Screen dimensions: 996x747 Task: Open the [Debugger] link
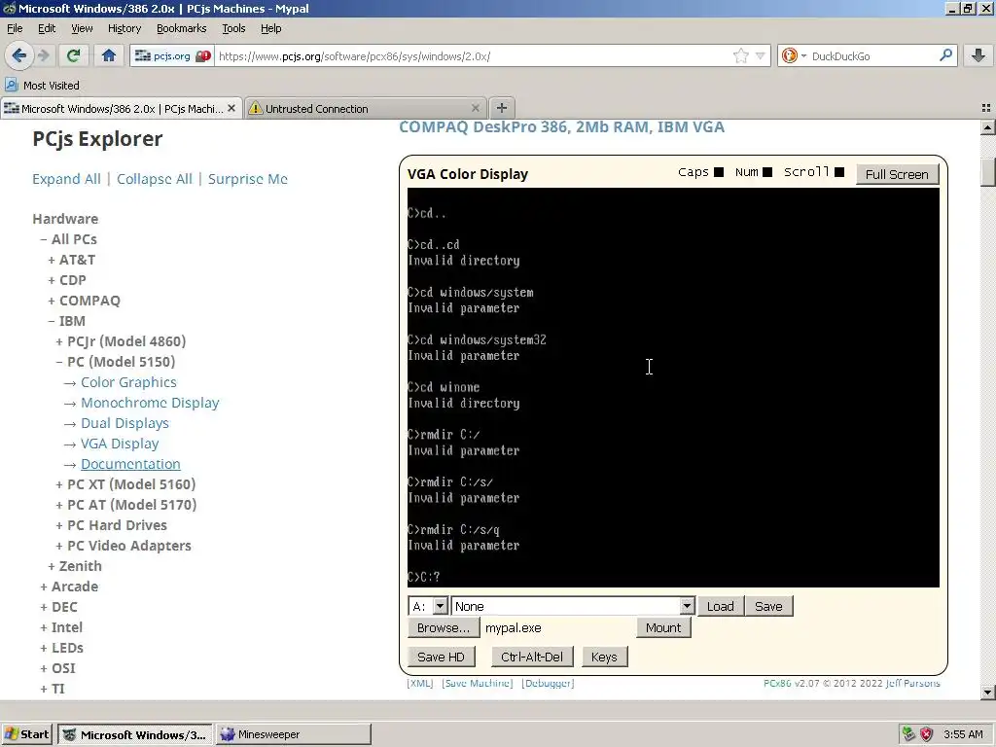pos(548,684)
